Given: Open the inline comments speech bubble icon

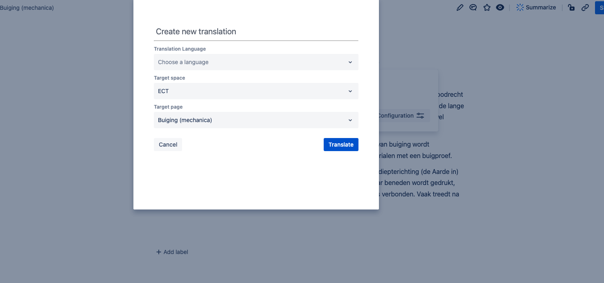Looking at the screenshot, I should (473, 7).
